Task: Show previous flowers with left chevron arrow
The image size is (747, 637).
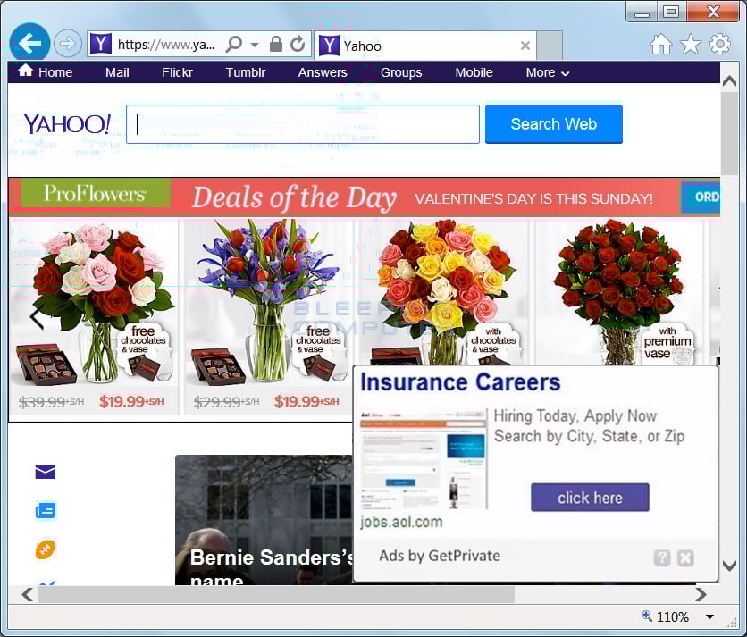Action: [x=37, y=316]
